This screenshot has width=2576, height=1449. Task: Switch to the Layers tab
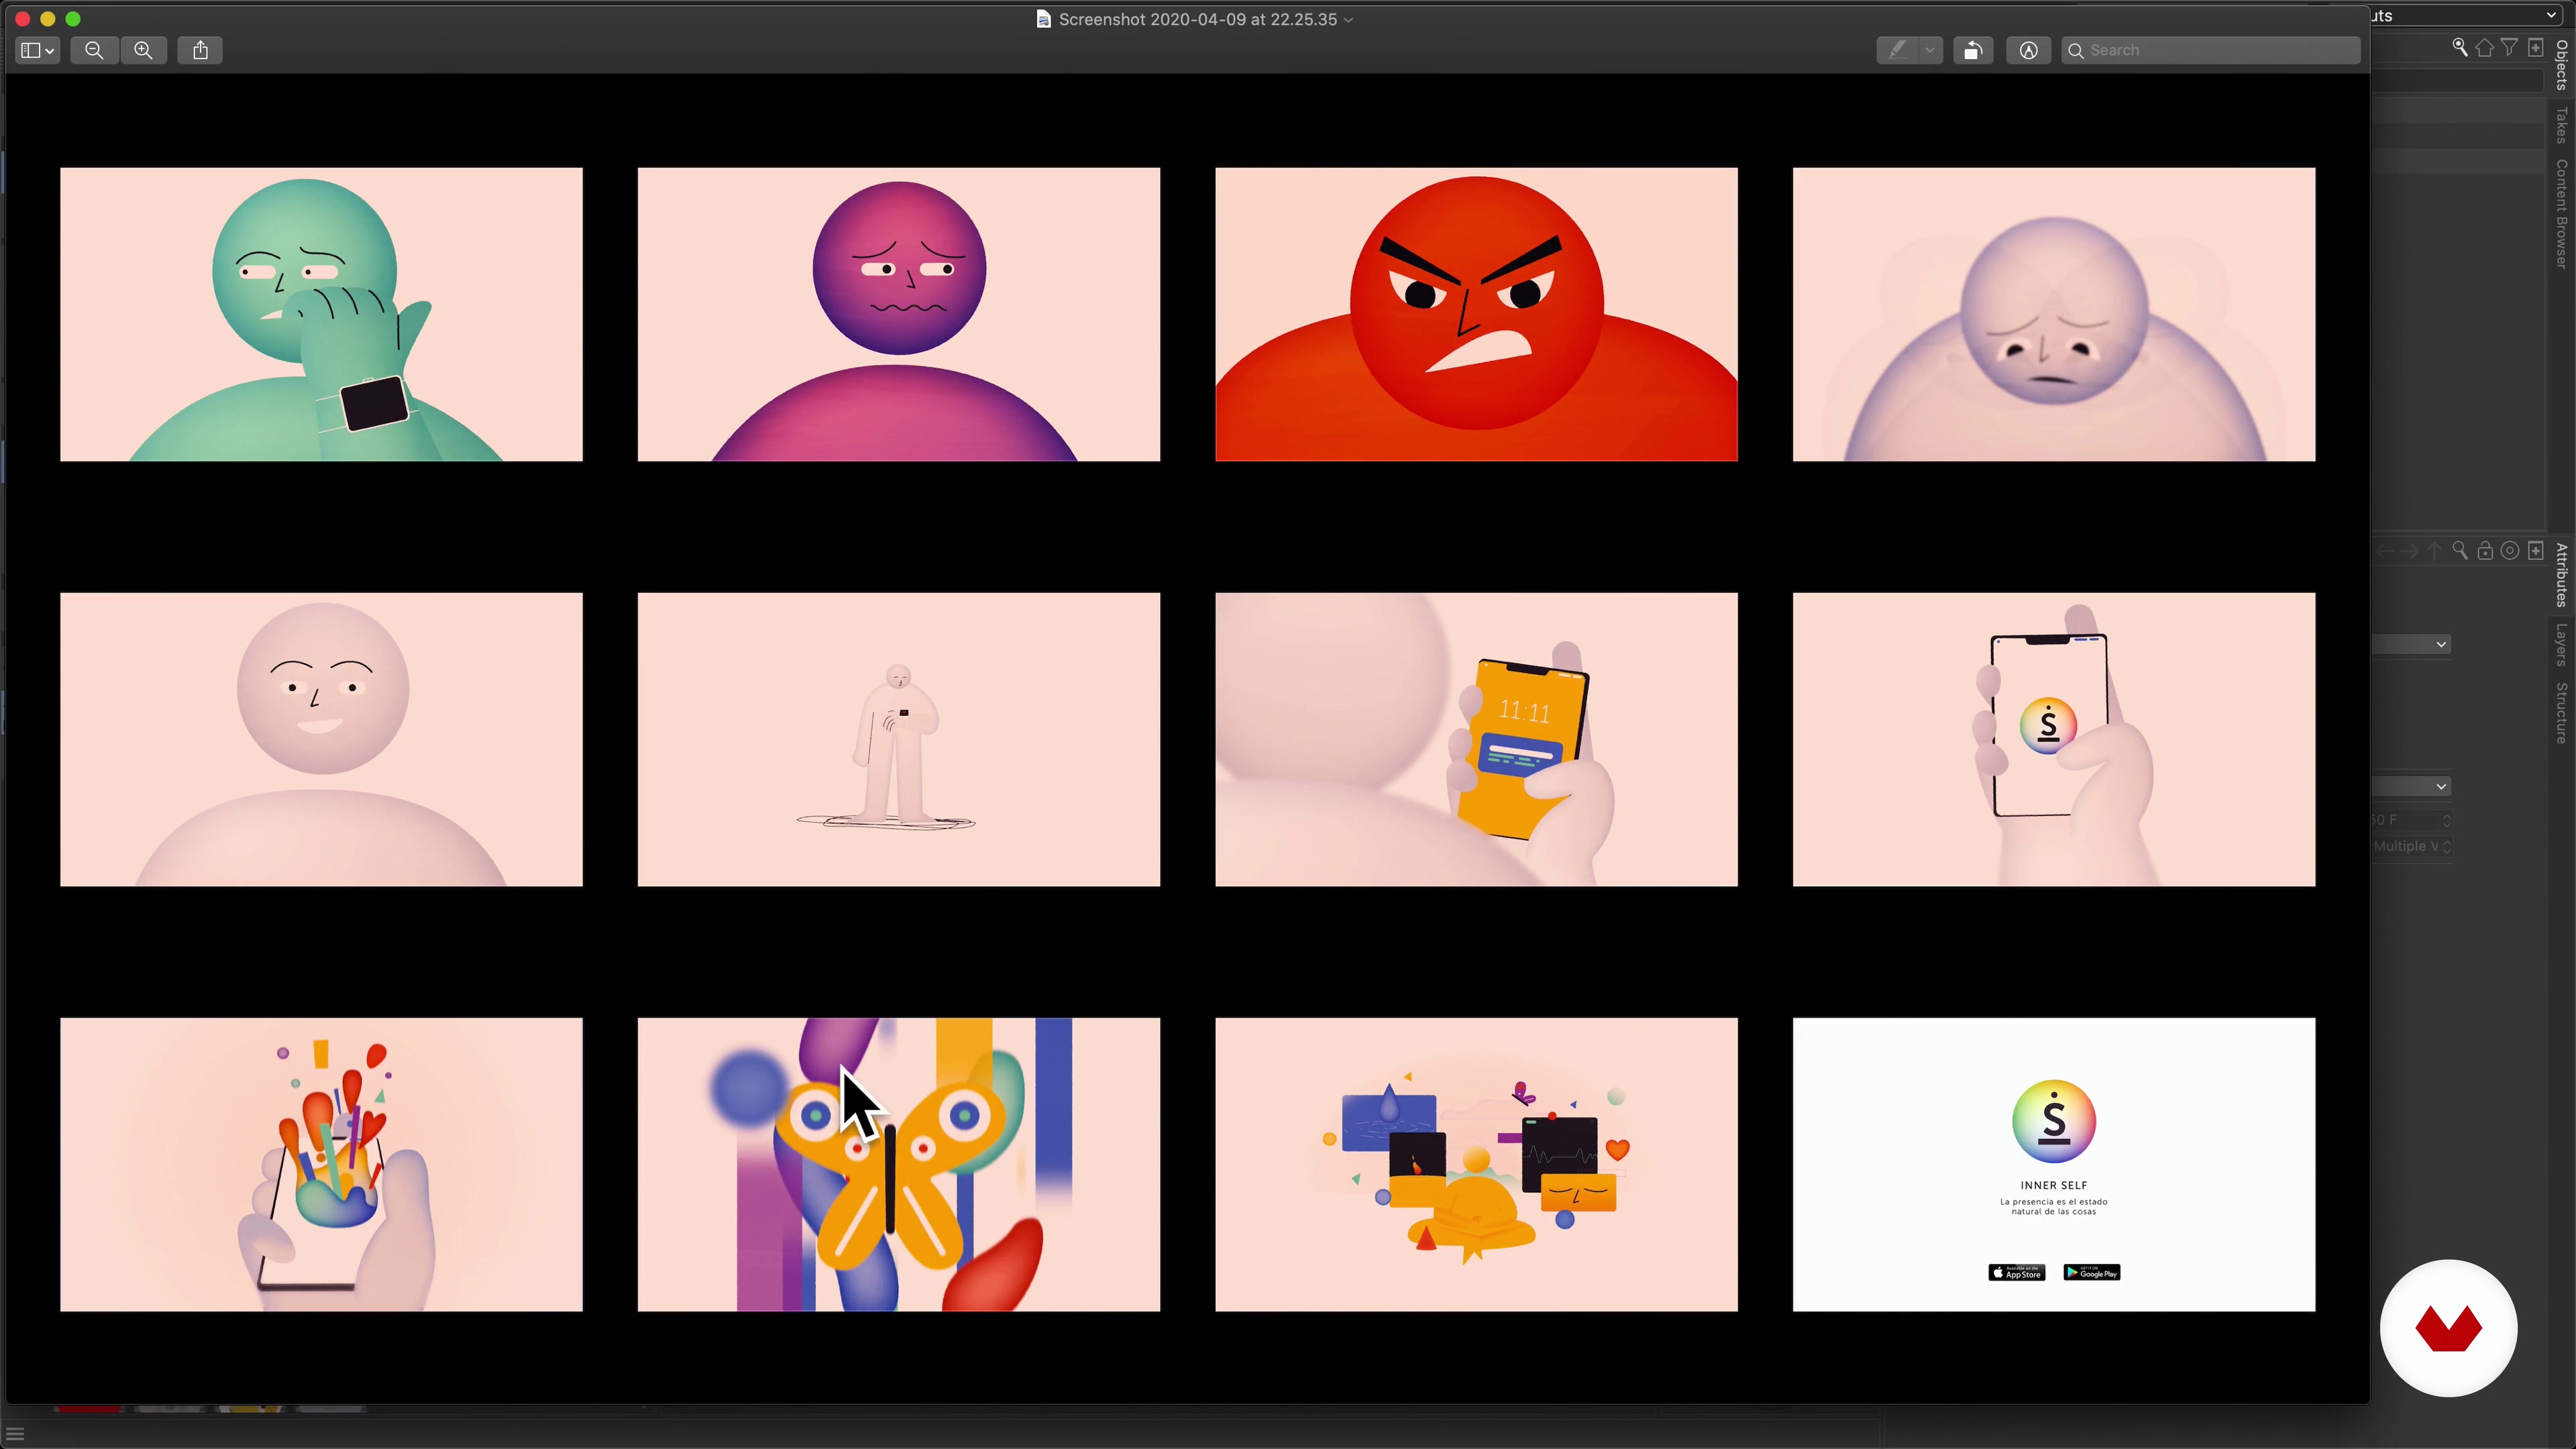[2562, 645]
